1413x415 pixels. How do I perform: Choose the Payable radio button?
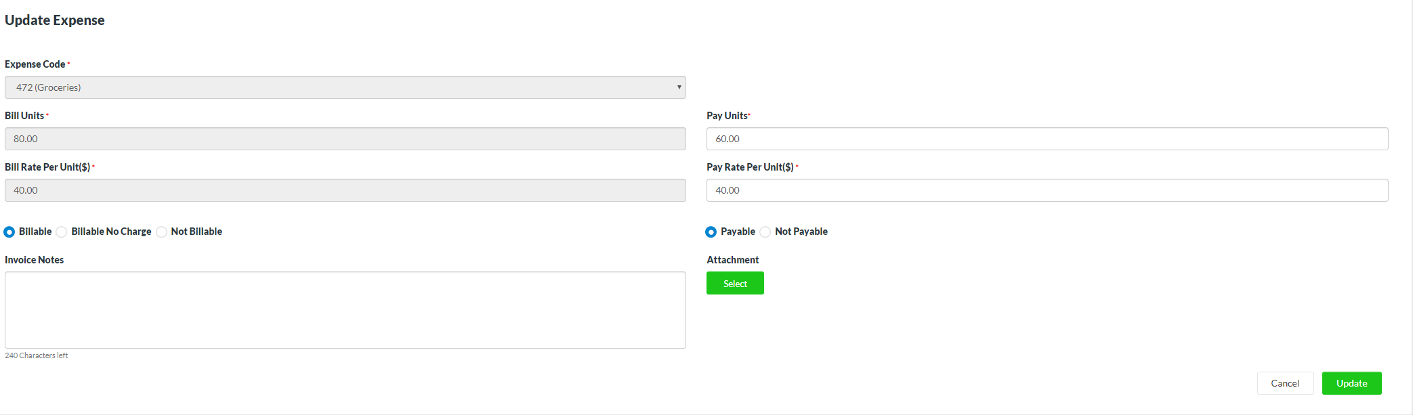click(x=711, y=232)
